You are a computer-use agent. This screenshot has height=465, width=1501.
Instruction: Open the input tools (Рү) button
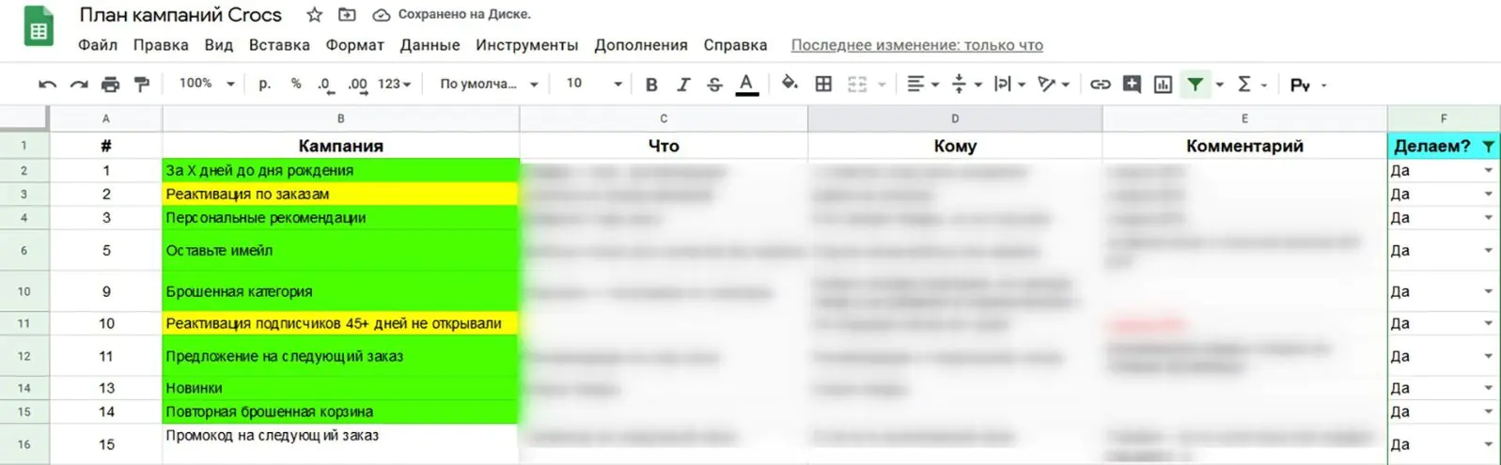click(1300, 85)
